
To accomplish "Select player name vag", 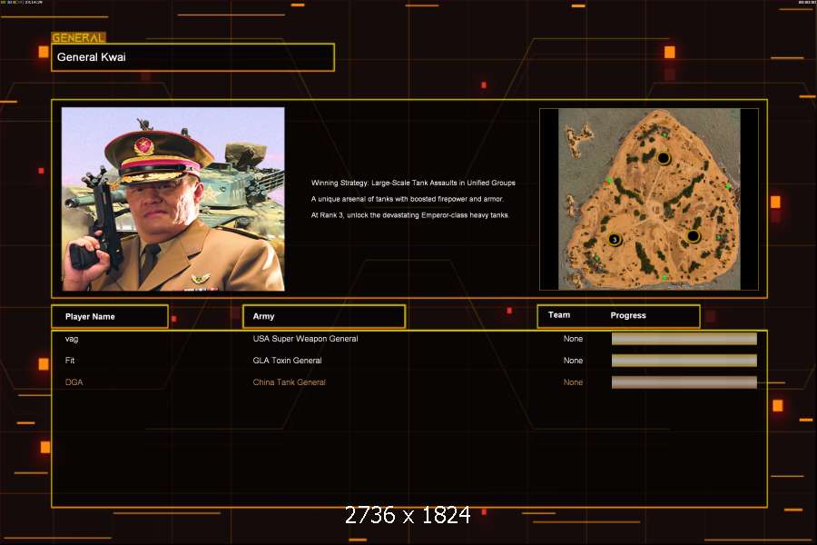I will point(72,339).
